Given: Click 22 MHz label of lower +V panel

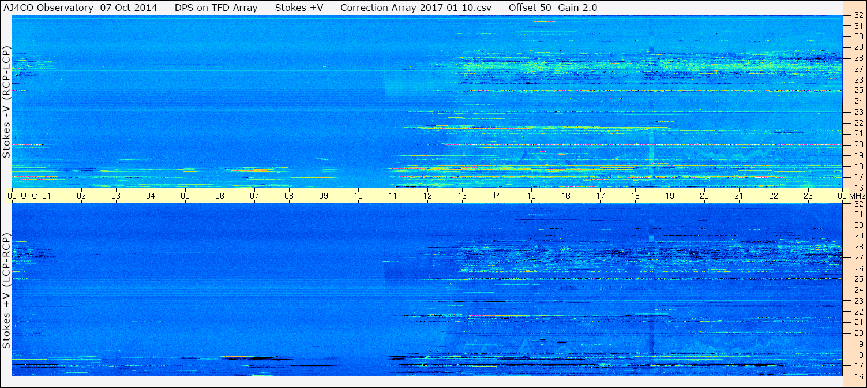Looking at the screenshot, I should tap(858, 311).
